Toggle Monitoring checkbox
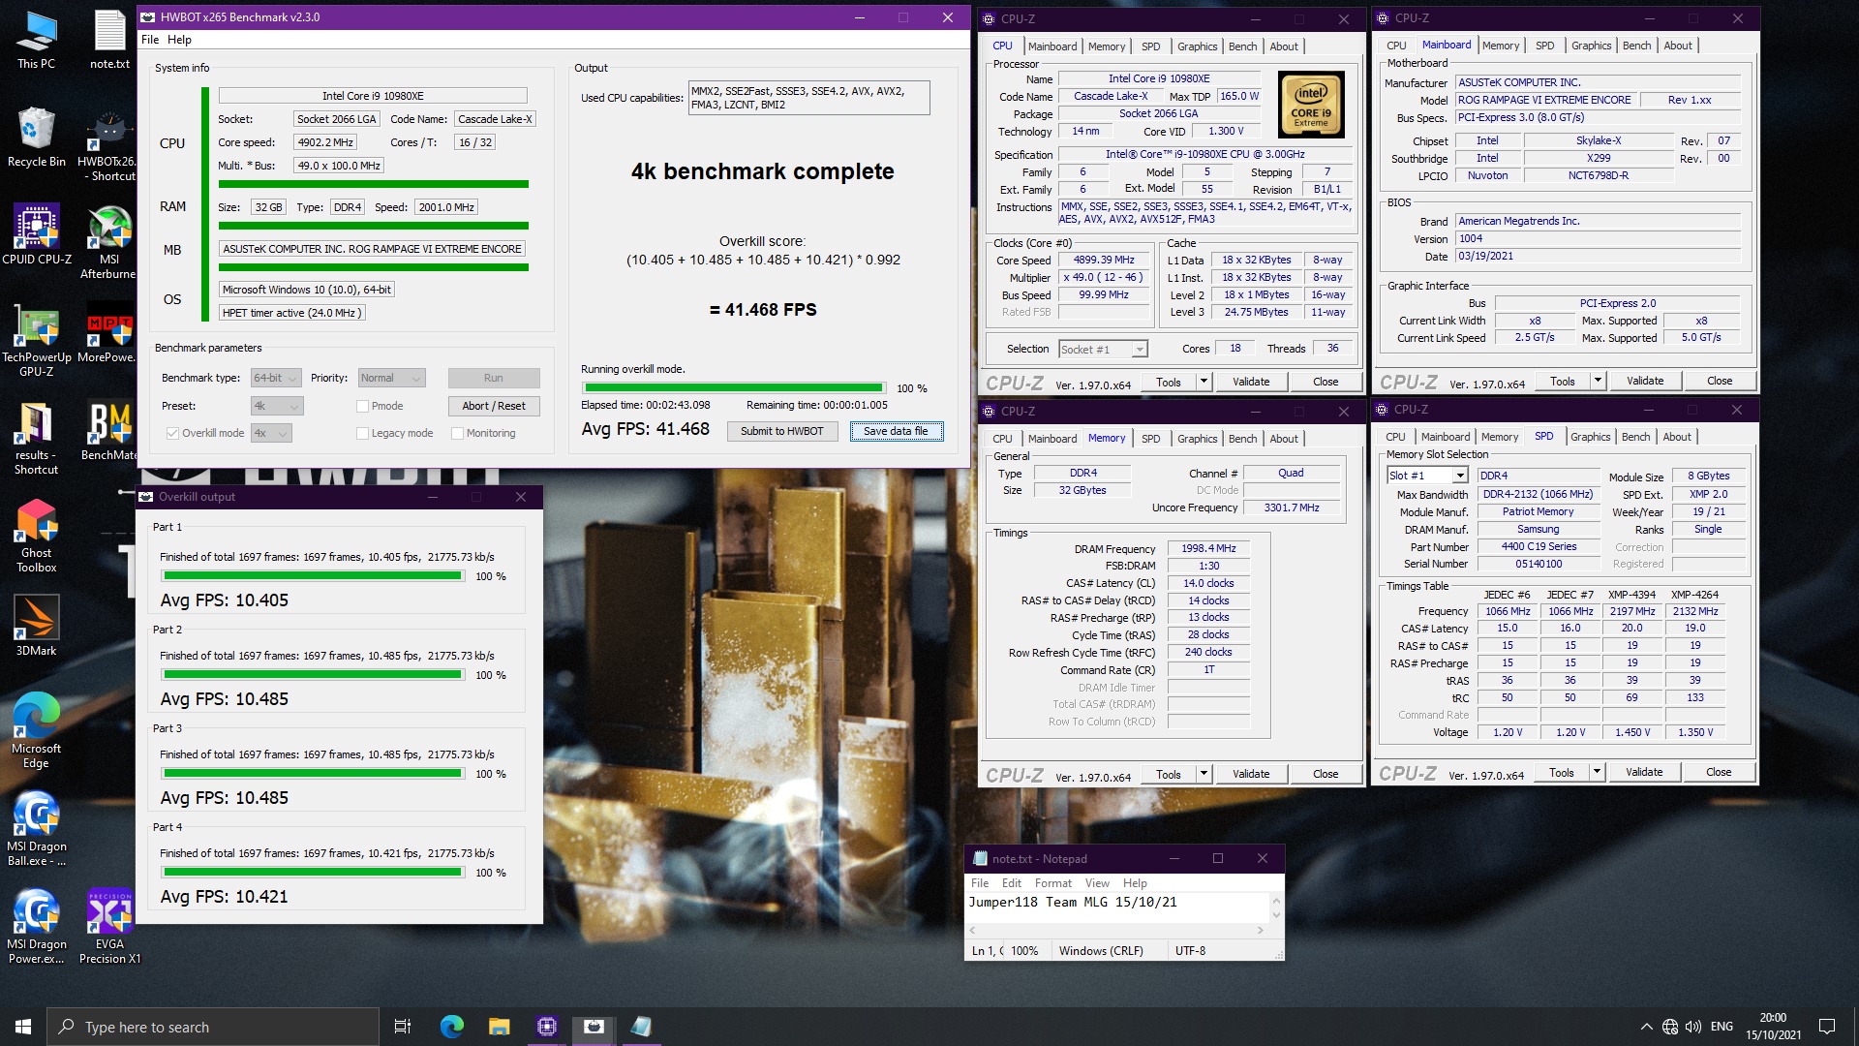 coord(457,433)
